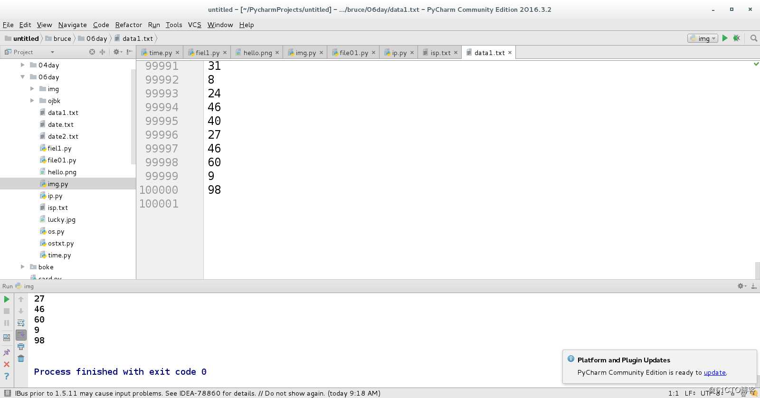Clear all console output with trash icon

[21, 359]
